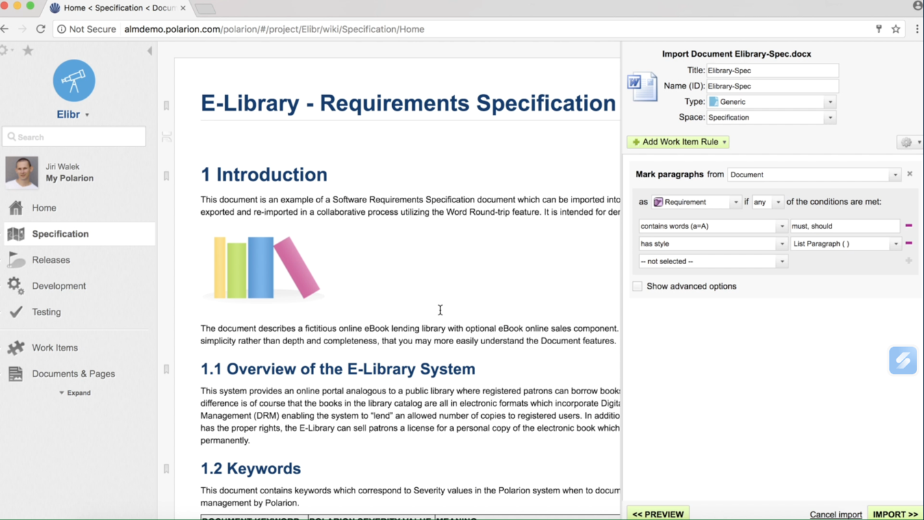The width and height of the screenshot is (924, 520).
Task: Click the Documents & Pages icon
Action: pos(16,374)
